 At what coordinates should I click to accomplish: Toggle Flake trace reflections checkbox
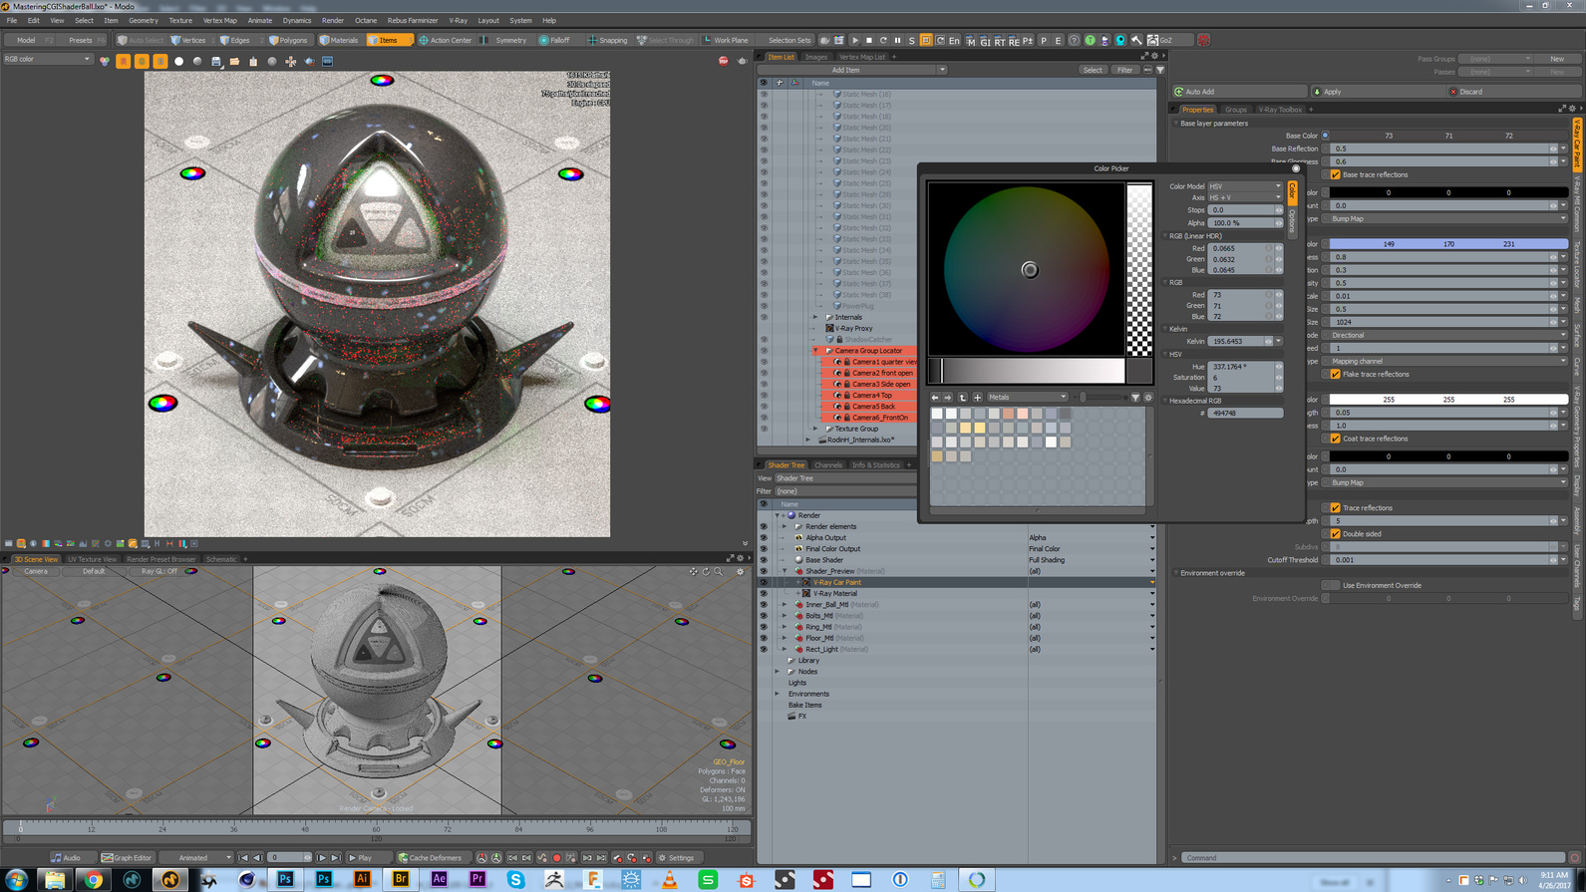[x=1336, y=374]
